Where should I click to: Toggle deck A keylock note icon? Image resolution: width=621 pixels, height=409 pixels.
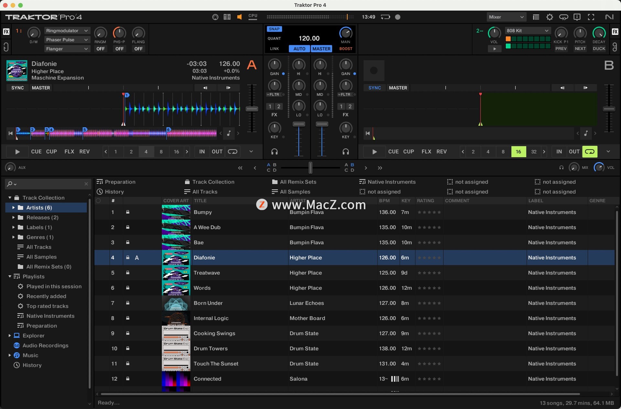[x=229, y=133]
